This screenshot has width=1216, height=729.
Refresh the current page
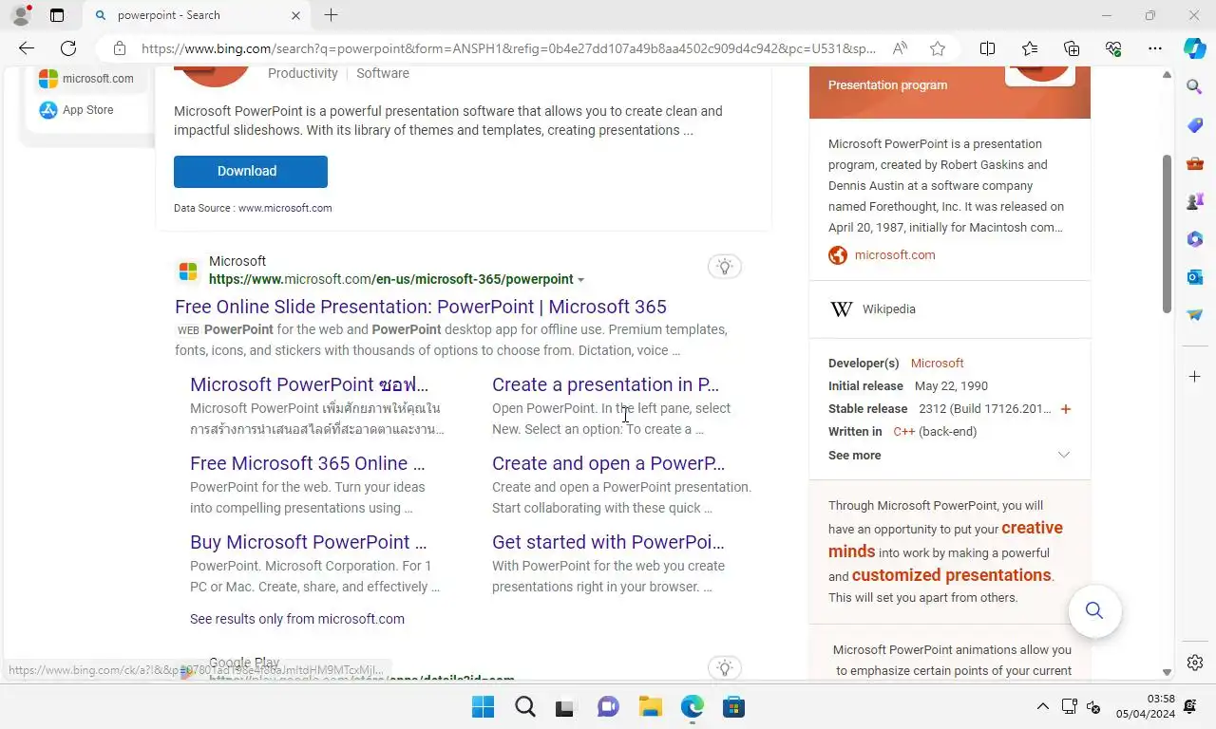tap(68, 48)
